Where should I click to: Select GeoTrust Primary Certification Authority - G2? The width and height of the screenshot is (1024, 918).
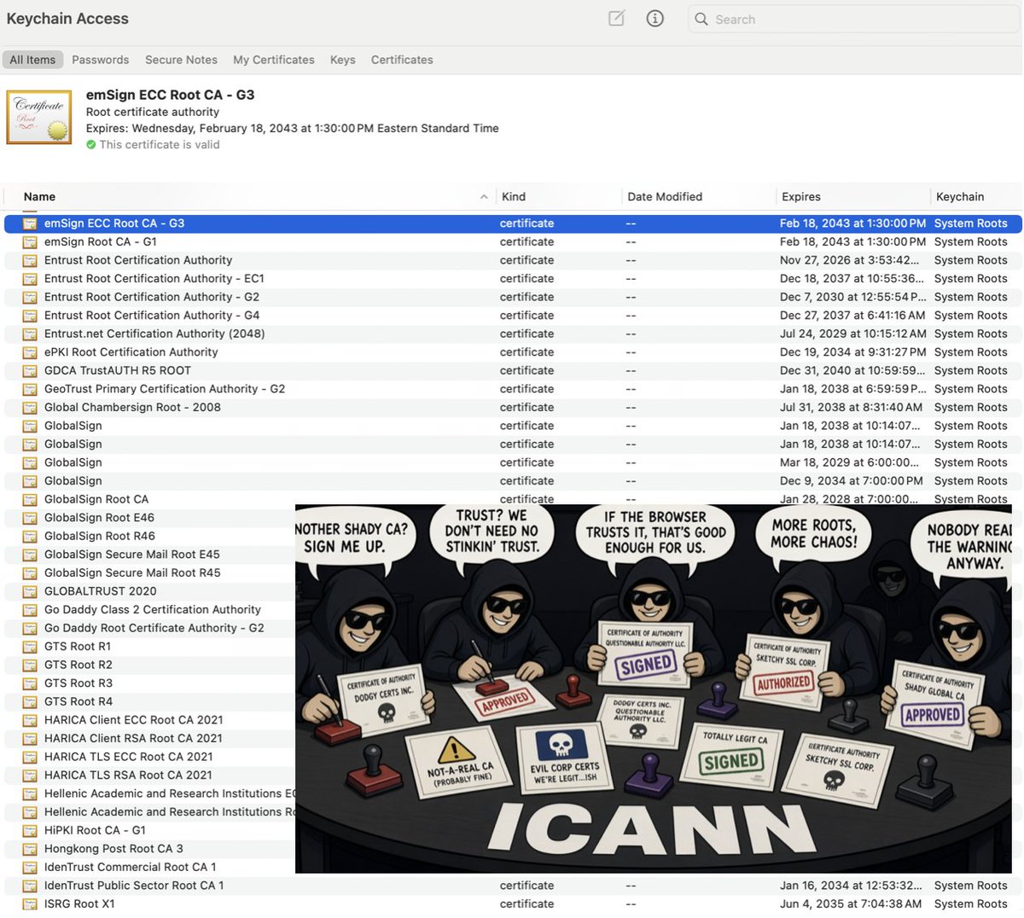click(x=513, y=389)
